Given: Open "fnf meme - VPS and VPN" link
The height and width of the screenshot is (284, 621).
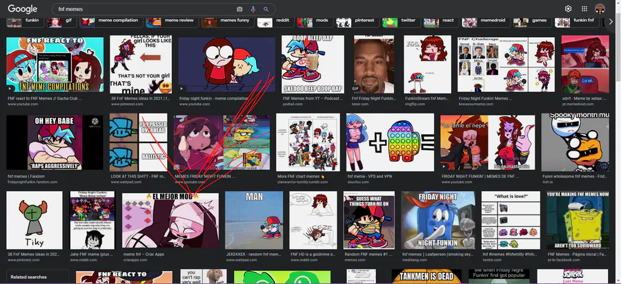Looking at the screenshot, I should 370,176.
